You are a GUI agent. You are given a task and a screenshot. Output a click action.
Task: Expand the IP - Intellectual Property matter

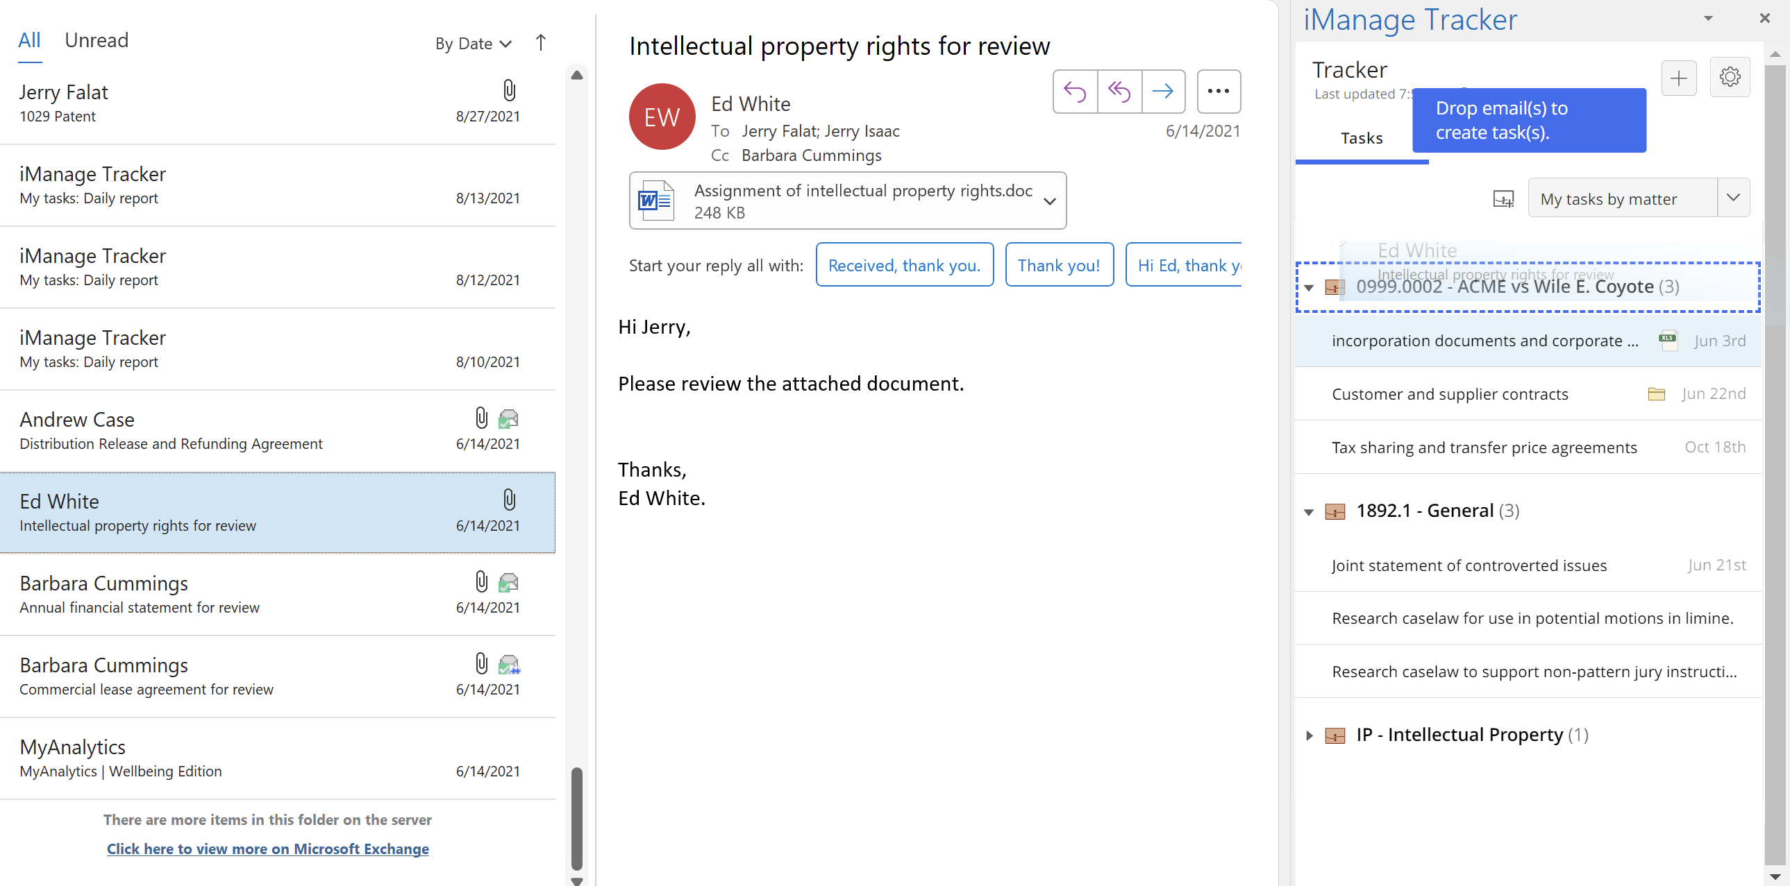pyautogui.click(x=1309, y=735)
